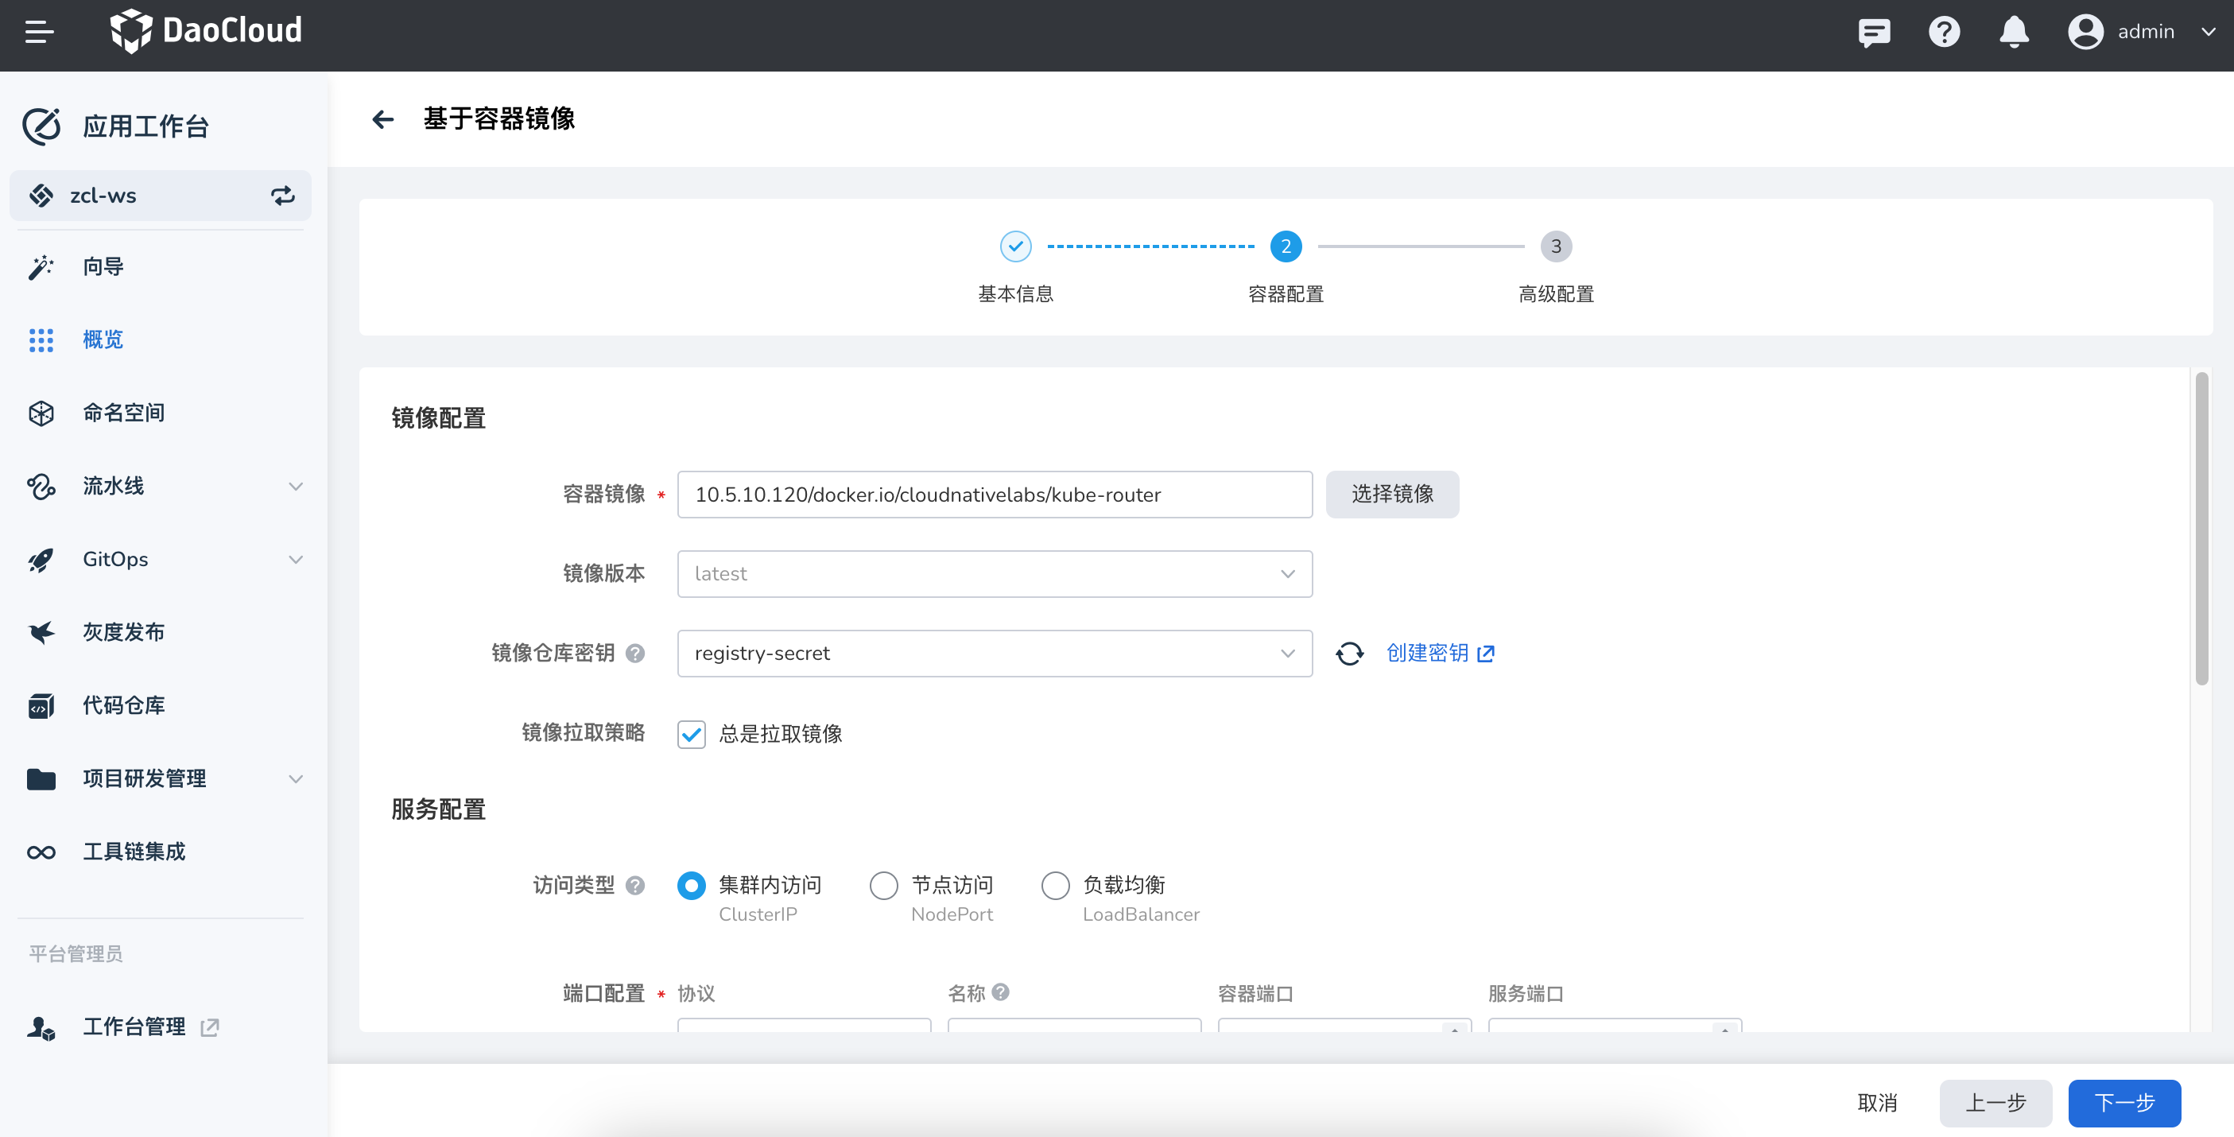Click the 选择镜像 button
Image resolution: width=2234 pixels, height=1137 pixels.
[1392, 495]
